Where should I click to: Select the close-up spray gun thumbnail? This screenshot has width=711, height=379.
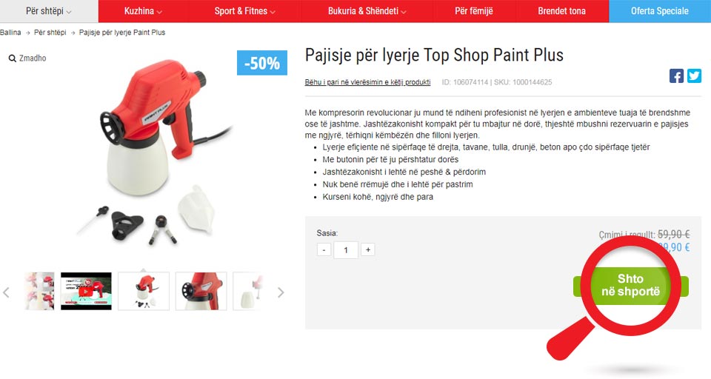click(201, 291)
